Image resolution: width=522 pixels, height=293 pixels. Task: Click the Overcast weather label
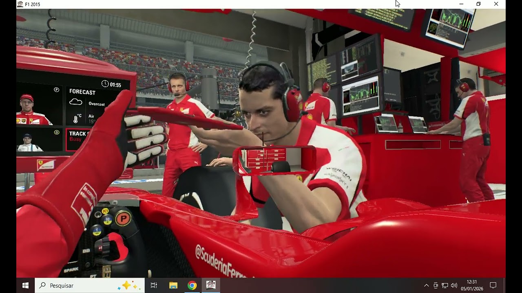point(97,104)
